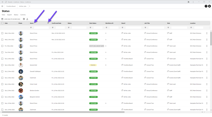Select the Tue, 8 Nov 2022 row checkbox
This screenshot has width=212, height=117.
click(x=2, y=52)
